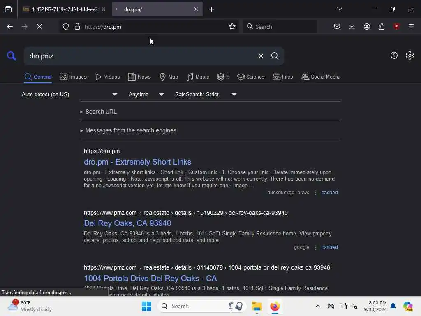421x316 pixels.
Task: Open dro.pm - Extremely Short Links result
Action: click(137, 162)
